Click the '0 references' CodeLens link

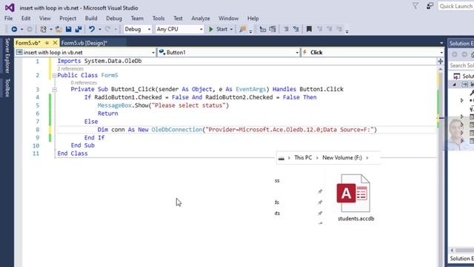point(84,82)
